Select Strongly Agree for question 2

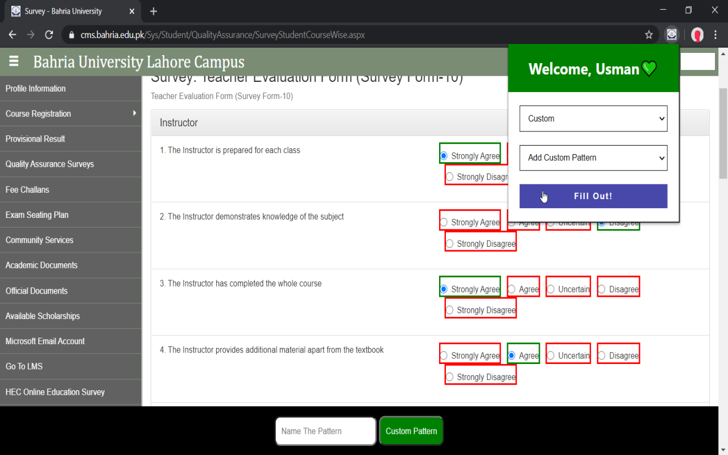coord(444,222)
